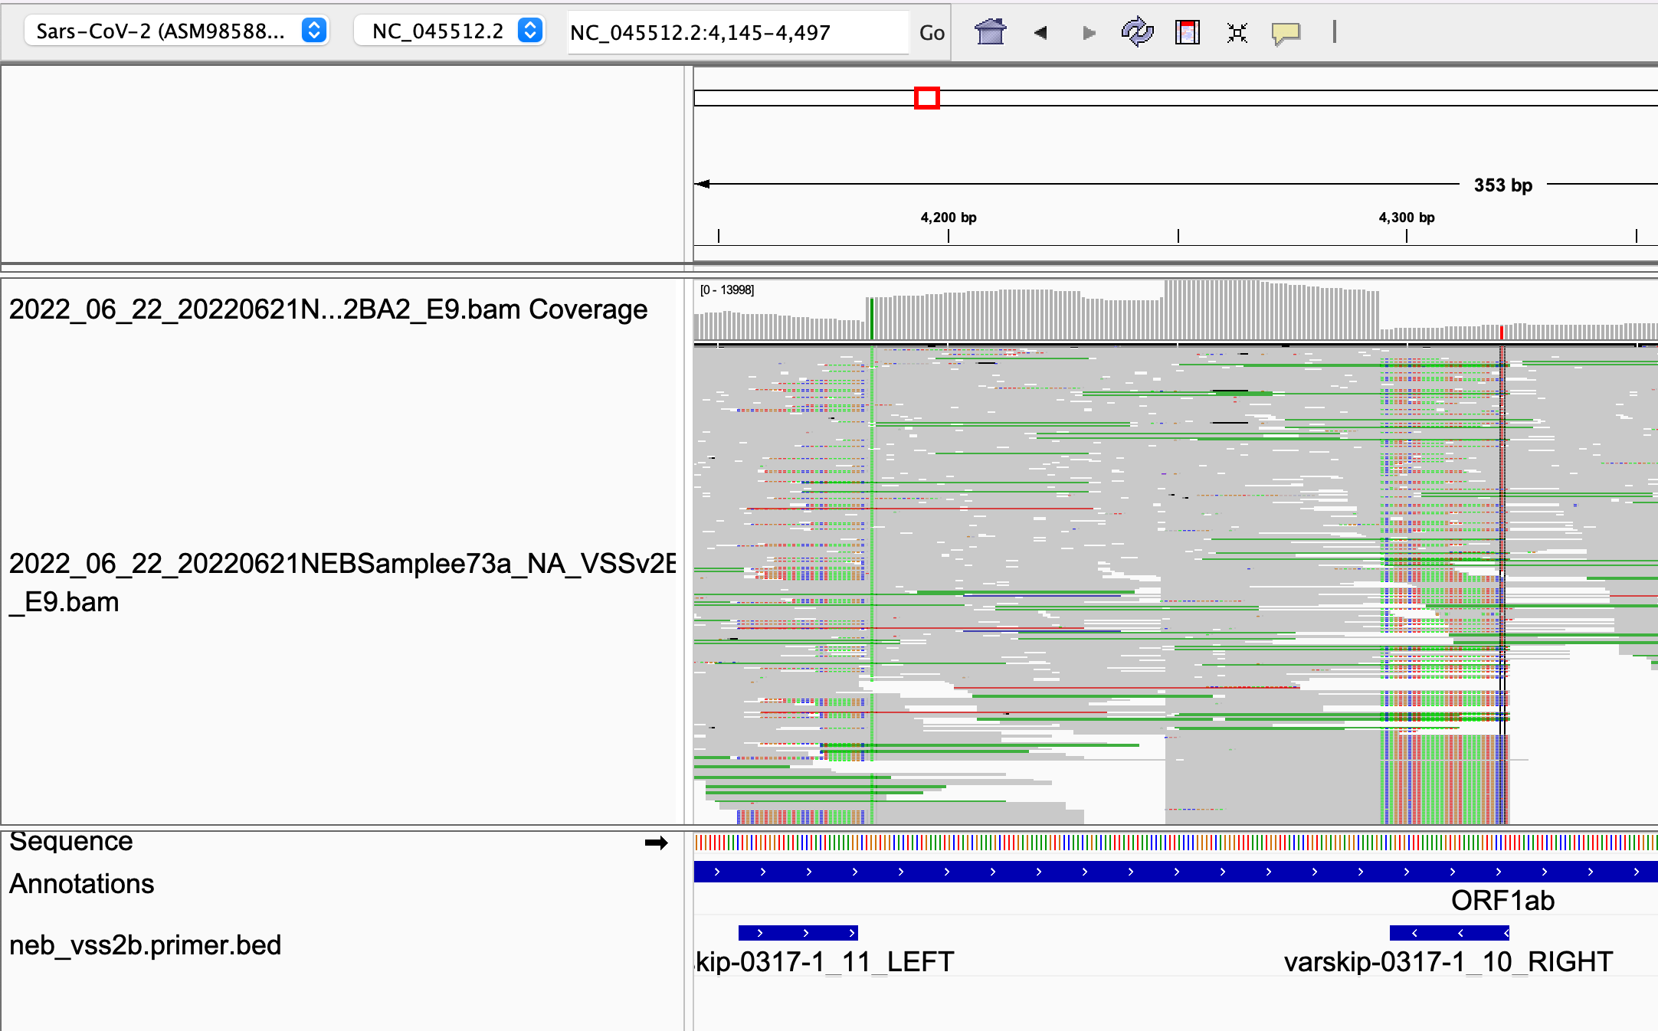
Task: Click the coverage data range label
Action: (x=726, y=290)
